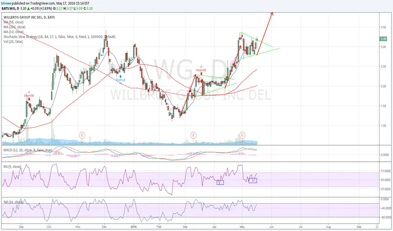The image size is (393, 231).
Task: Click the O:3.17 open value
Action: pos(58,8)
